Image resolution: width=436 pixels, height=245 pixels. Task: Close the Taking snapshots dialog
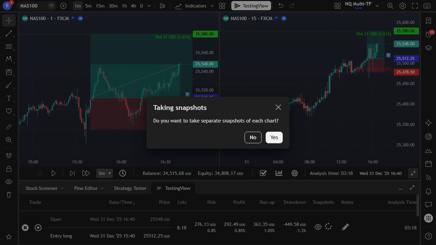[x=278, y=107]
